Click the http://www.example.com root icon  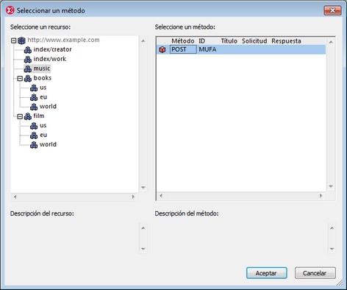(x=21, y=40)
